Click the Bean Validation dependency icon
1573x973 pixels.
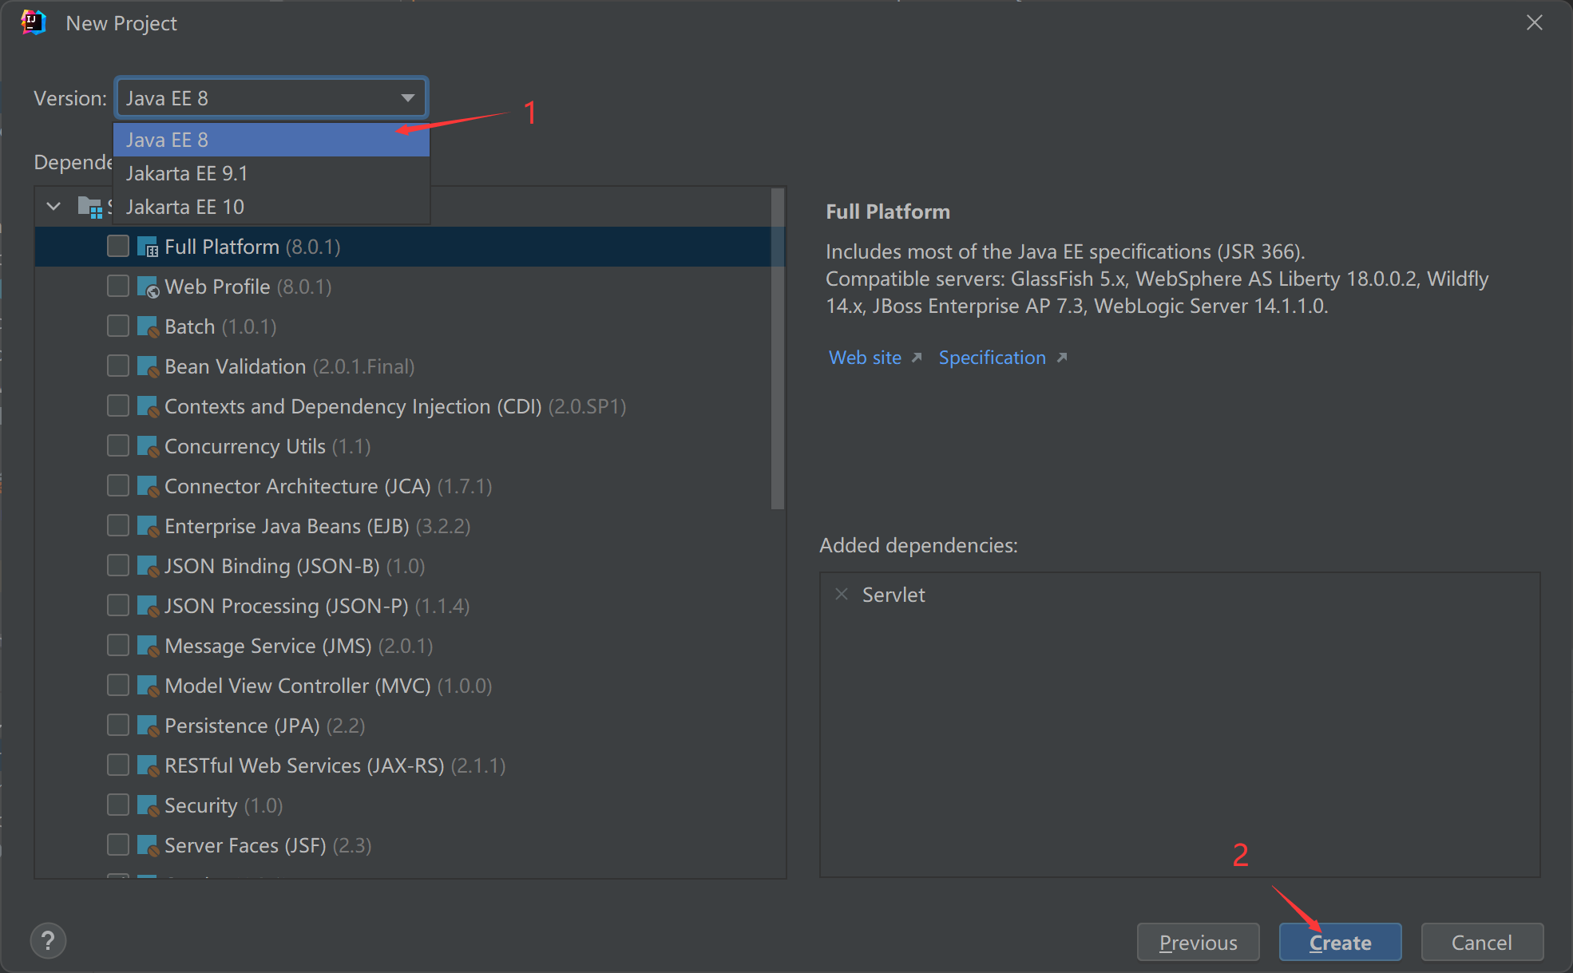click(148, 366)
